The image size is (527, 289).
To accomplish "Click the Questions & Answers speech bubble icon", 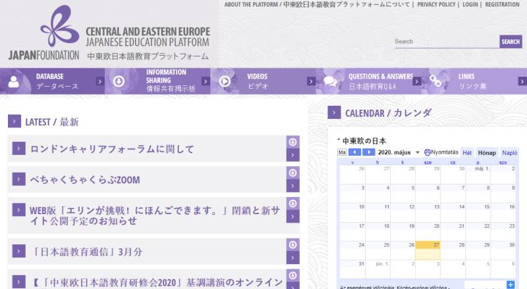I will tap(330, 81).
